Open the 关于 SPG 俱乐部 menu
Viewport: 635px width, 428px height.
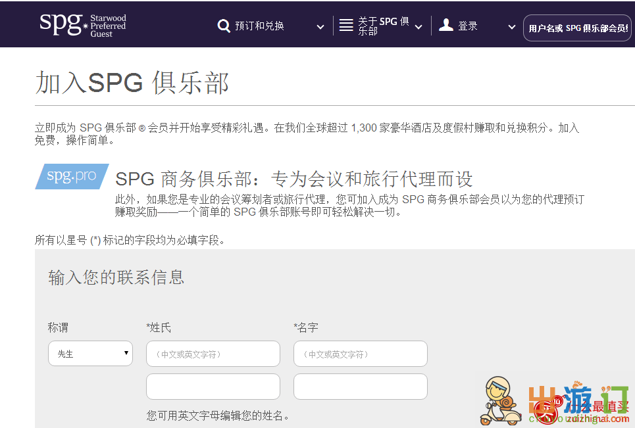384,26
